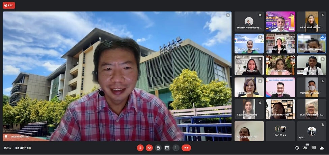Show the participants list panel
Image resolution: width=329 pixels, height=155 pixels.
[305, 148]
